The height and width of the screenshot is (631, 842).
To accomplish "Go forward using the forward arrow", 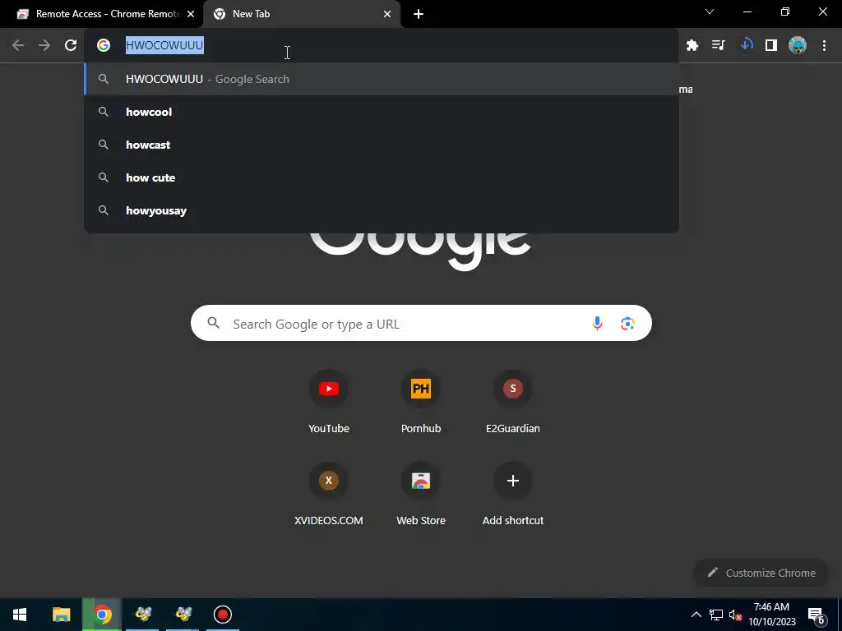I will [x=44, y=45].
